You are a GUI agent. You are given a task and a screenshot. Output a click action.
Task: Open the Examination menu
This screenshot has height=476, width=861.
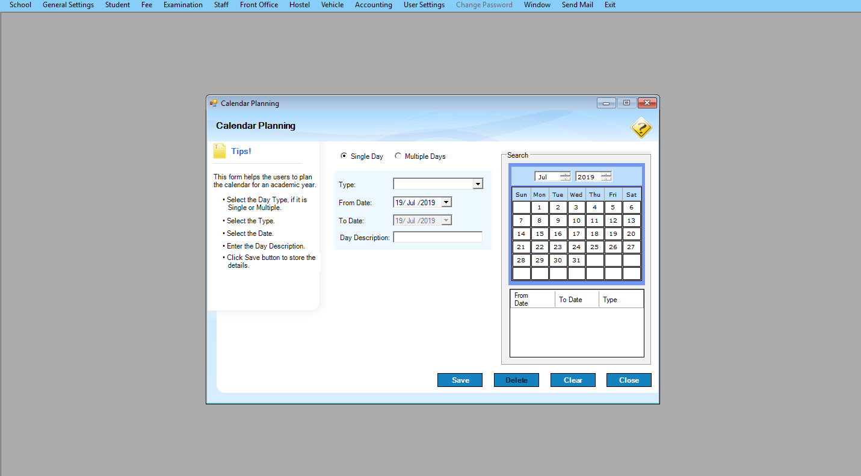click(183, 5)
